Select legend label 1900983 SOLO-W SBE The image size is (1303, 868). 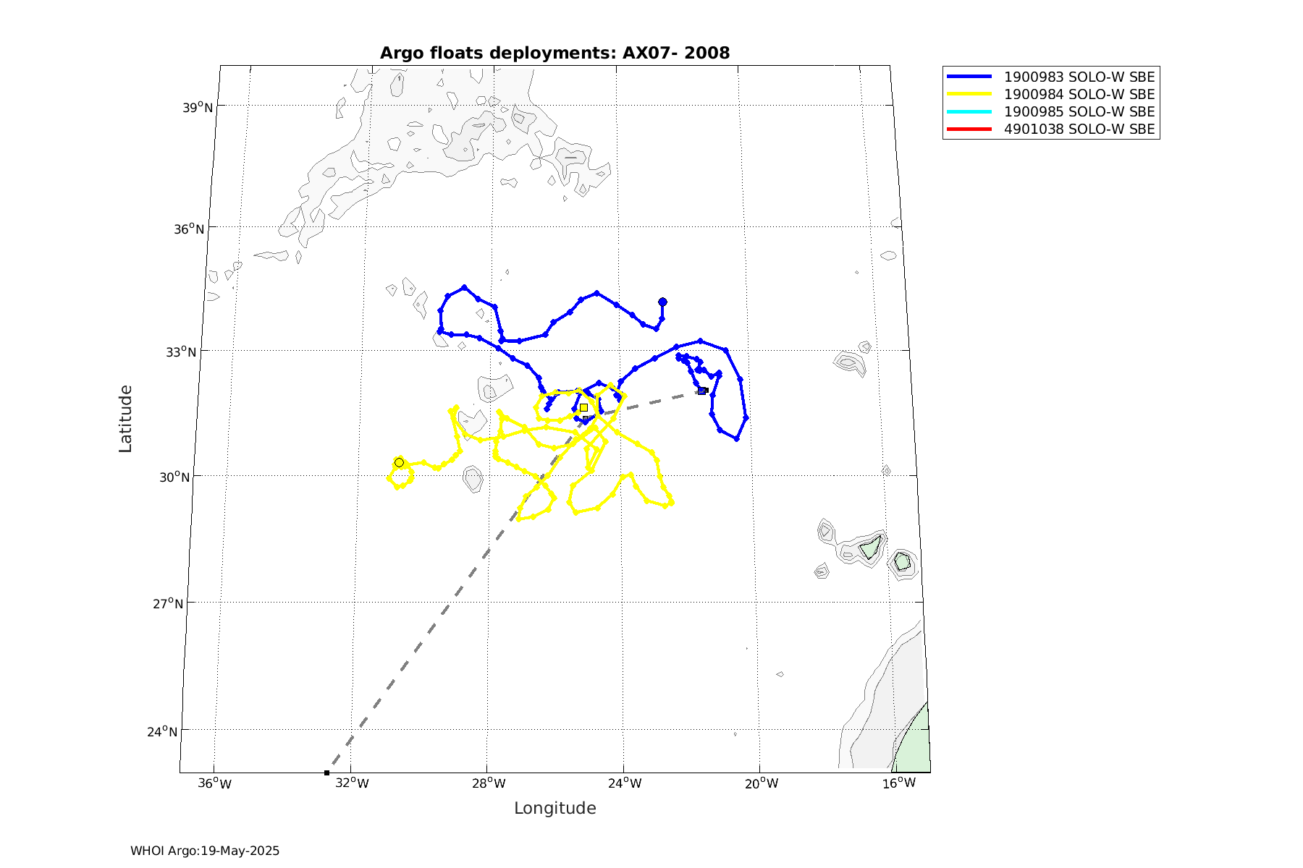(x=1079, y=77)
